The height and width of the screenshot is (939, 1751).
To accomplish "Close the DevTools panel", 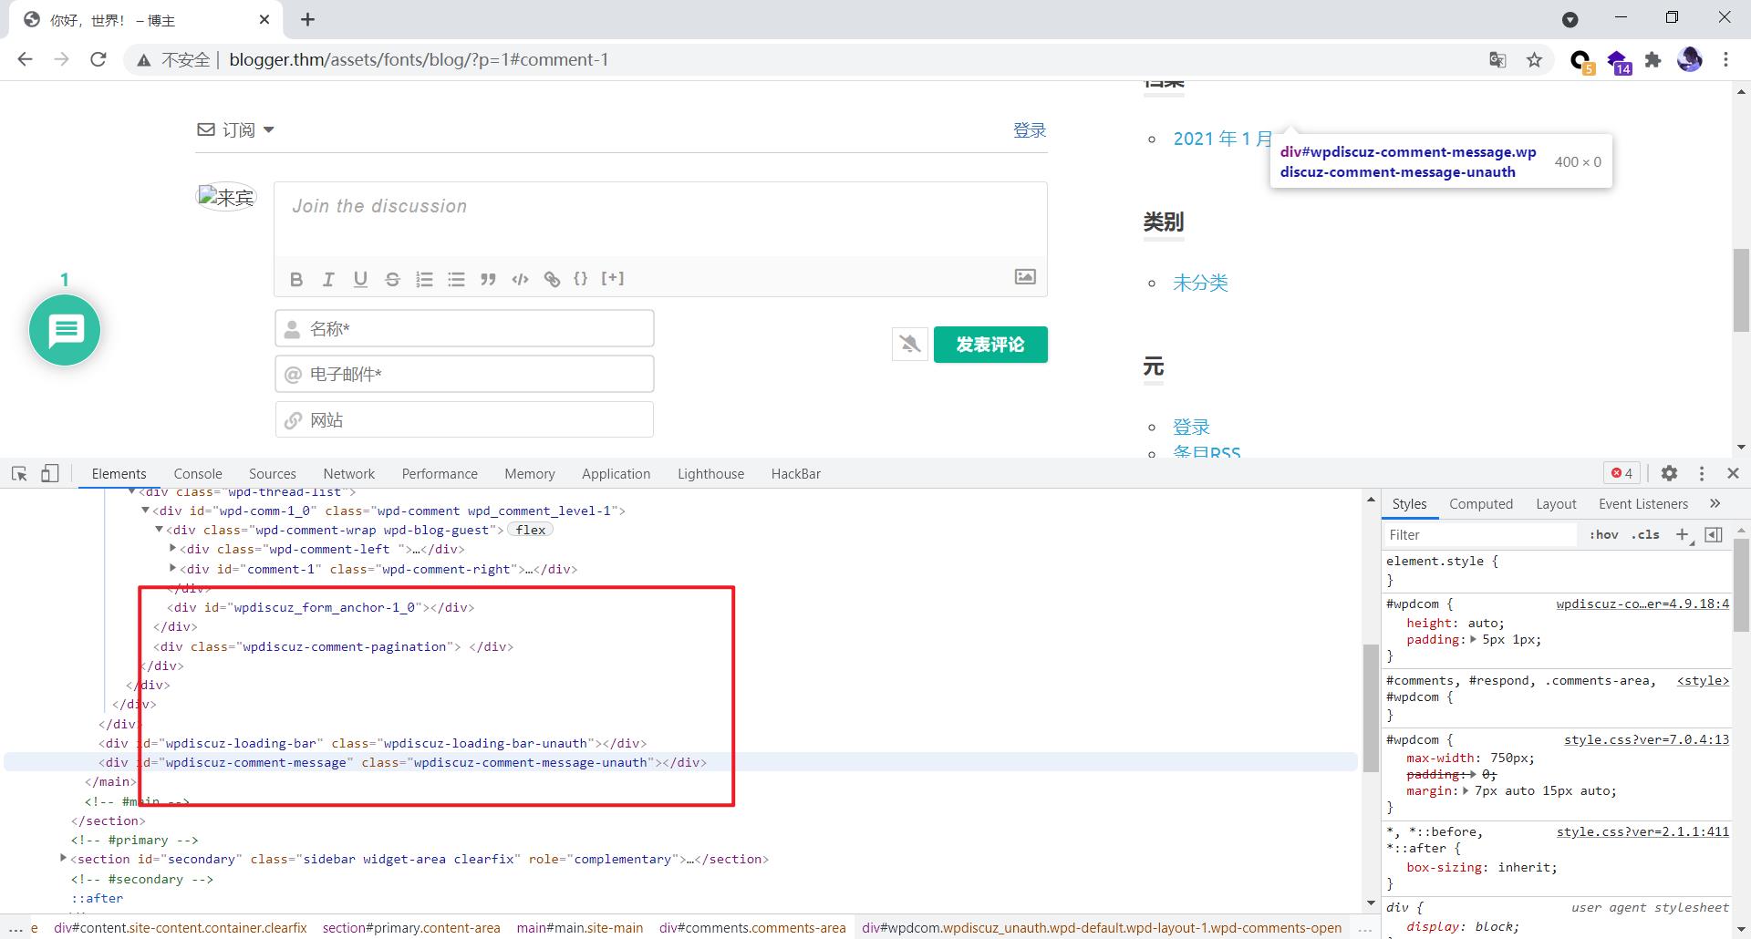I will (x=1733, y=473).
